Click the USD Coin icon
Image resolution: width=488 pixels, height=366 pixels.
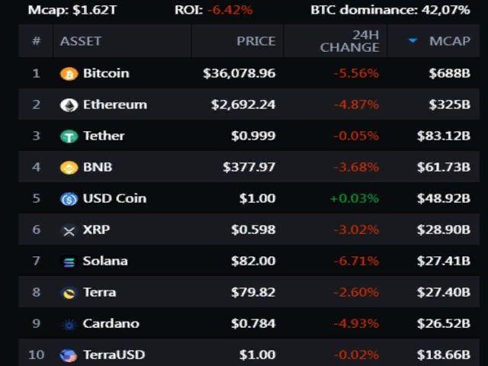pos(69,199)
